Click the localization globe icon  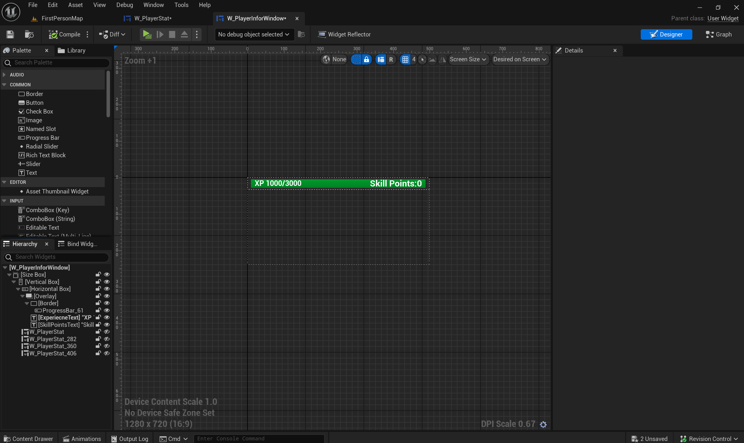point(326,60)
